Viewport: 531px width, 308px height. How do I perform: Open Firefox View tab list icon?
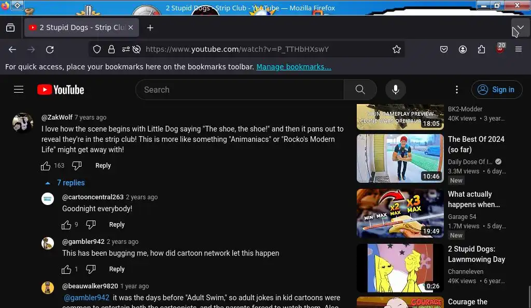tap(10, 28)
